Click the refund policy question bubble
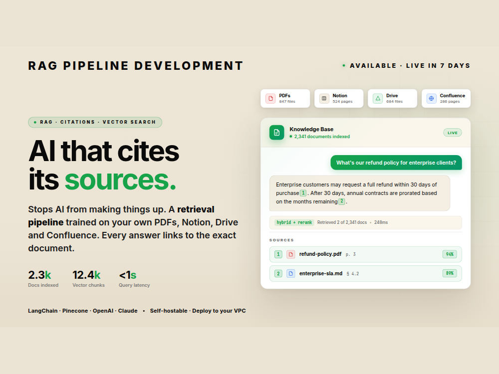This screenshot has width=499, height=374. (x=396, y=163)
